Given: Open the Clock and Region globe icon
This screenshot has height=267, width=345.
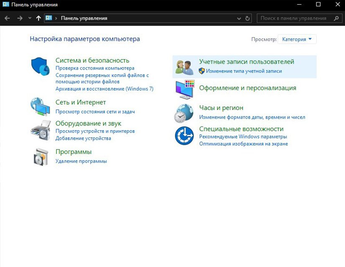Looking at the screenshot, I should (184, 113).
